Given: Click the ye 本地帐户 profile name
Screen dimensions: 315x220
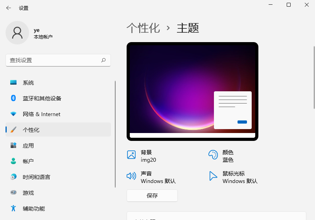Looking at the screenshot, I should (43, 33).
